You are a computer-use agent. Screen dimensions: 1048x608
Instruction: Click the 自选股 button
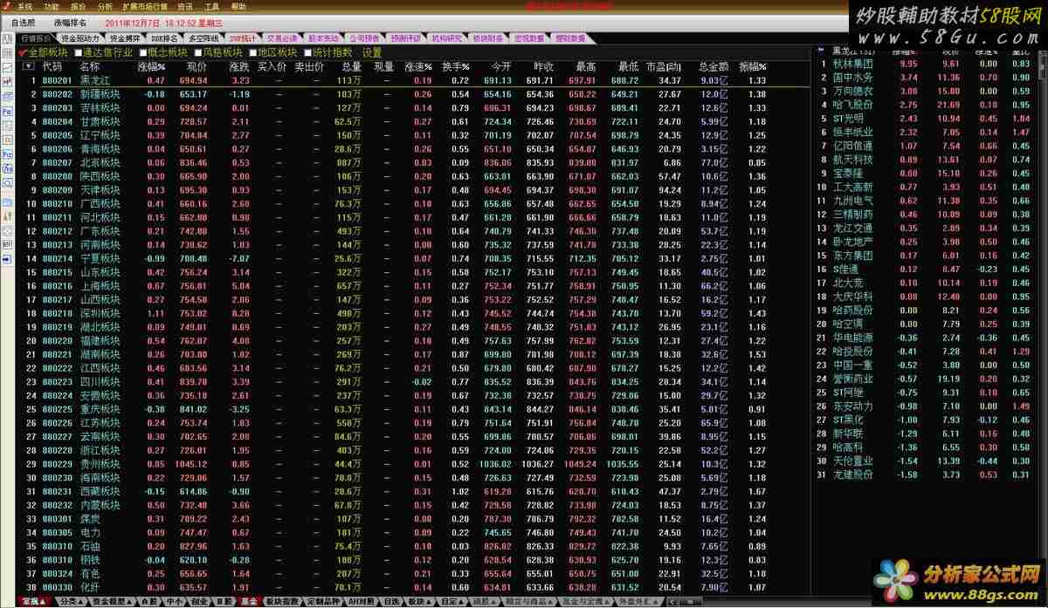pos(24,23)
